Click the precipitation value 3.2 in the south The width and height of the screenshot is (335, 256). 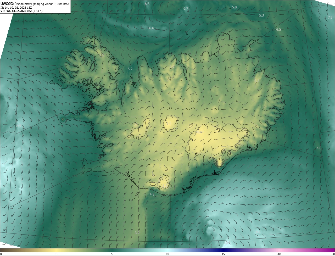pos(137,233)
